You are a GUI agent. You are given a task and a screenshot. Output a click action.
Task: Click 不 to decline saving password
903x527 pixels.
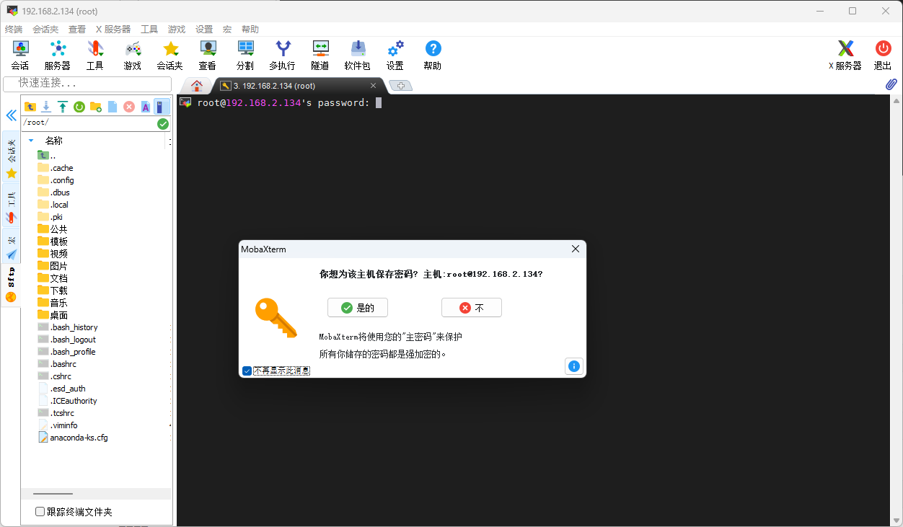click(472, 308)
